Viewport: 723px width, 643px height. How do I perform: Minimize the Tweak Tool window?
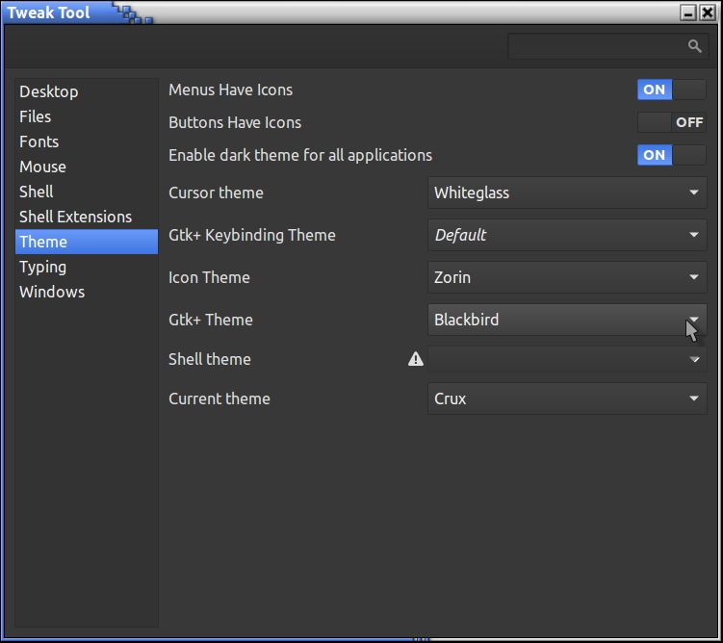[x=688, y=13]
